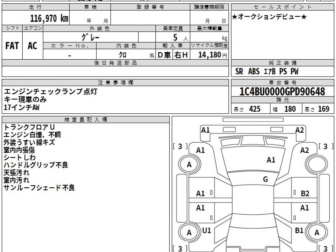Select chassis number 1C4BU0000GPD90648

(283, 92)
